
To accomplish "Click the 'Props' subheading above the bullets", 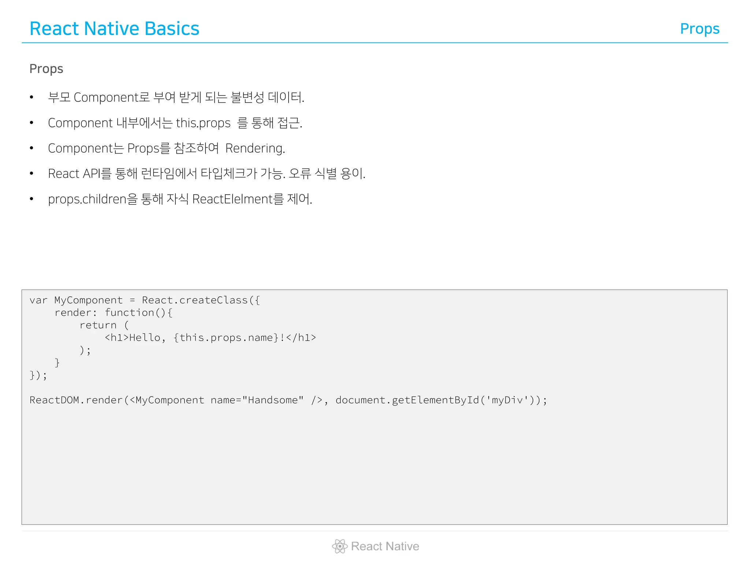I will point(46,69).
